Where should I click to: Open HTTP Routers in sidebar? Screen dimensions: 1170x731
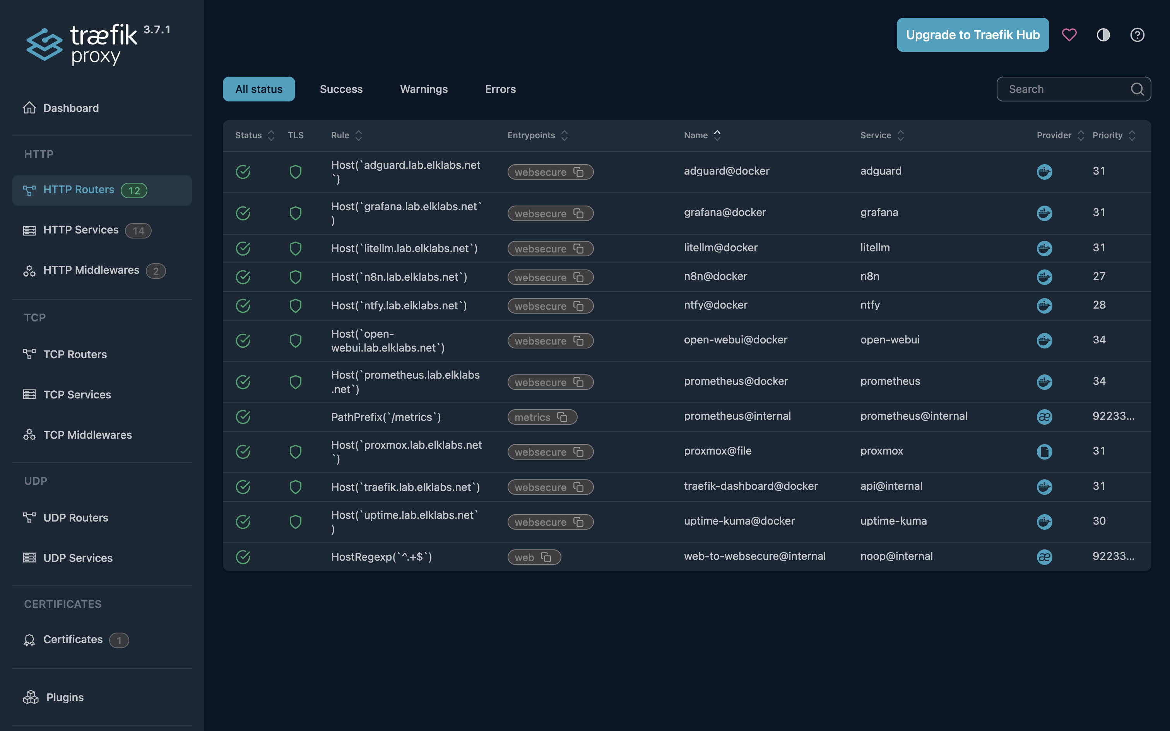[x=102, y=190]
